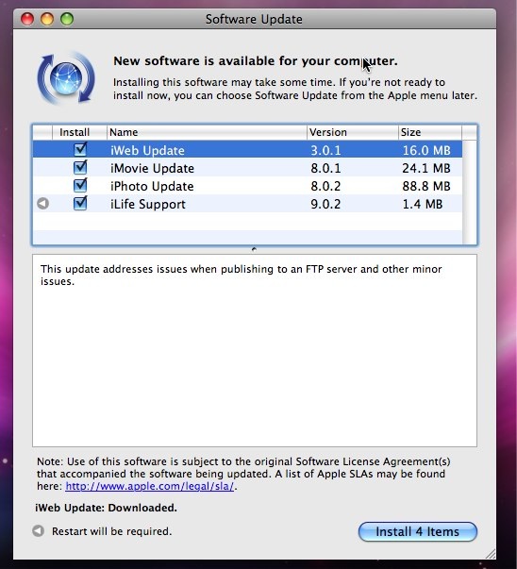The width and height of the screenshot is (517, 569).
Task: Click the 'New software is available' heading
Action: pos(256,61)
